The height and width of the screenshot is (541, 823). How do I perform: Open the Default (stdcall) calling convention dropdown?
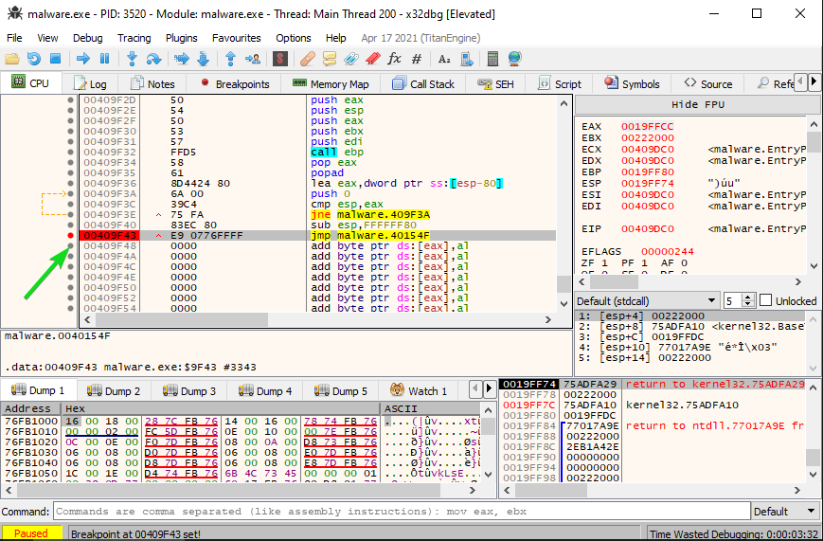click(x=647, y=301)
